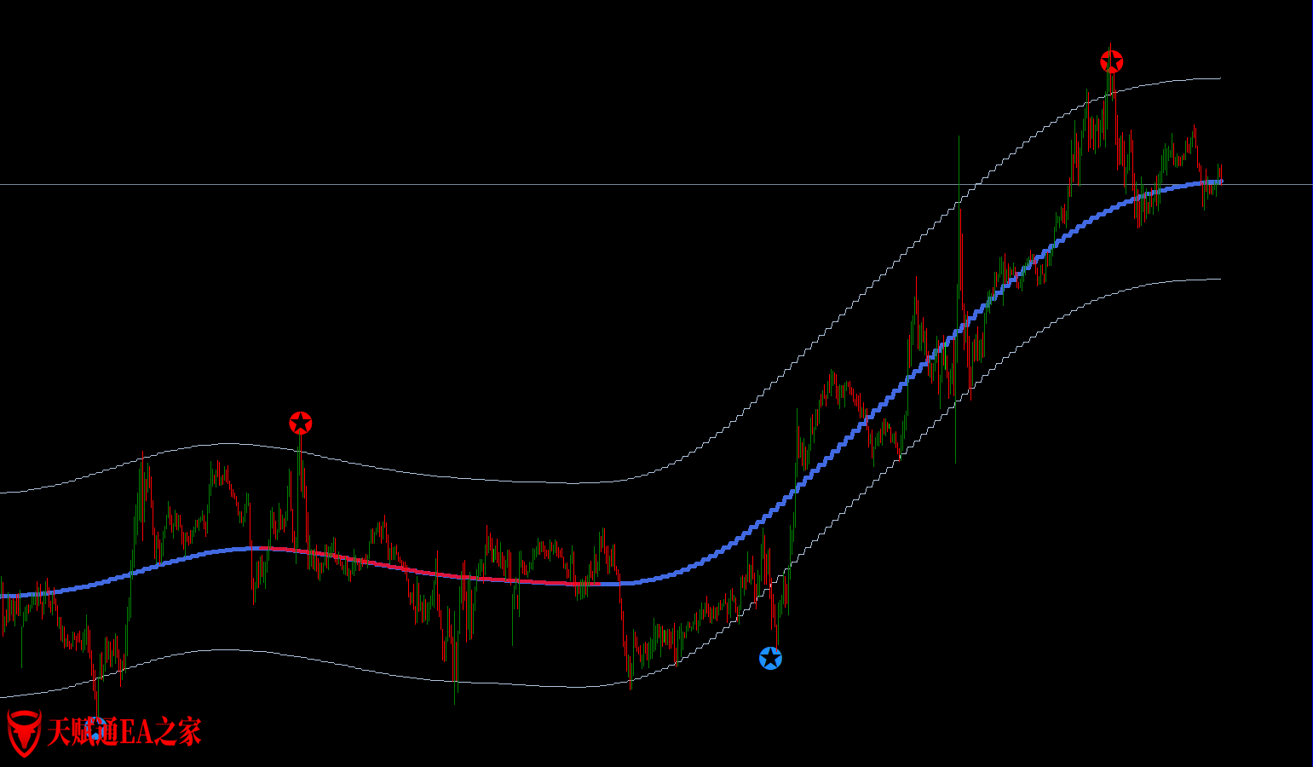This screenshot has width=1313, height=767.
Task: Click the right endpoint of the lower band
Action: (x=1220, y=280)
